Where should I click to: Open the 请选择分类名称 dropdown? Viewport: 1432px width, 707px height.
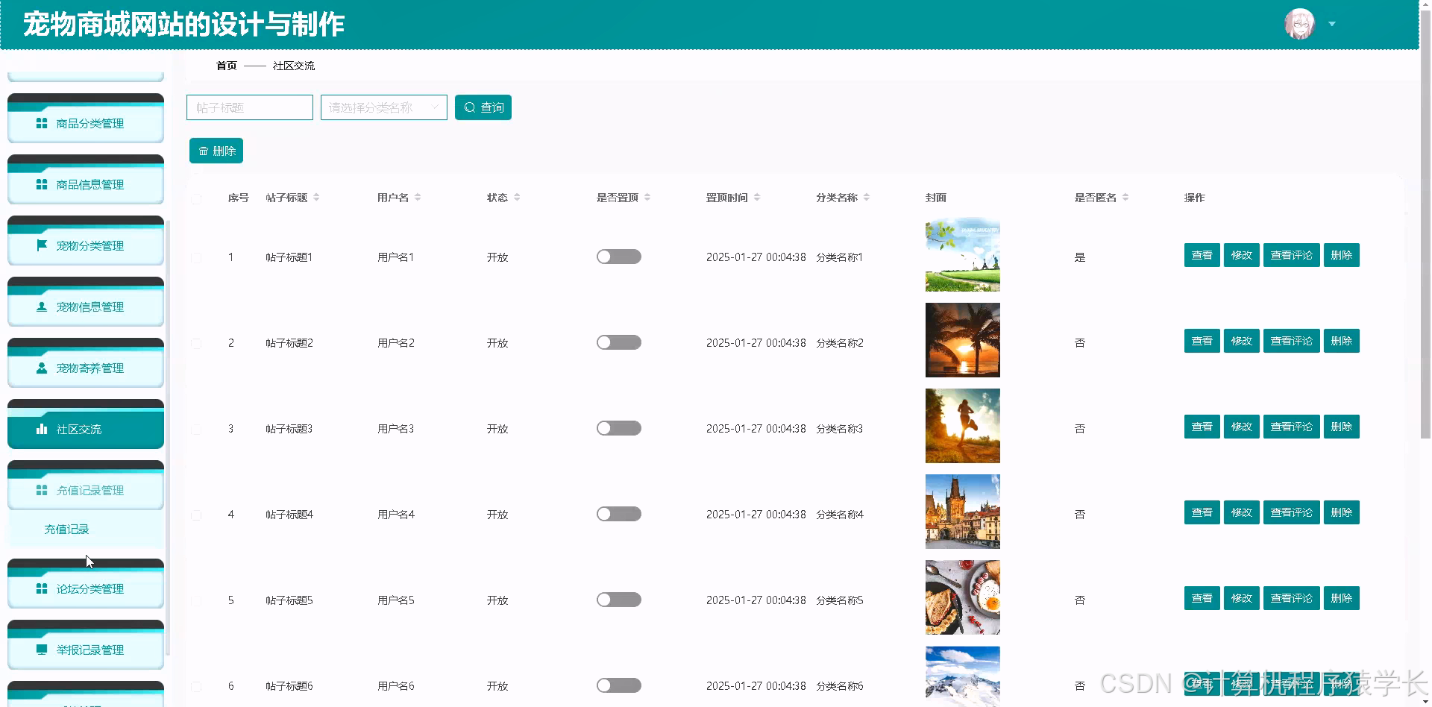[x=384, y=107]
